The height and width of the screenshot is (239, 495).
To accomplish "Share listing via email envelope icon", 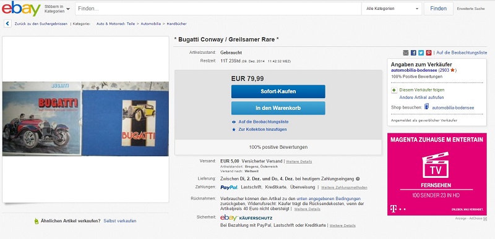I will tap(406, 53).
